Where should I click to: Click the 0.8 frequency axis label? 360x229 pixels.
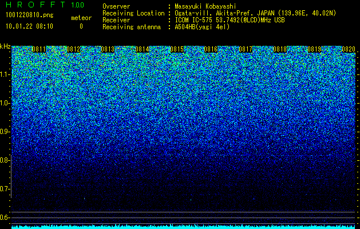pos(5,160)
